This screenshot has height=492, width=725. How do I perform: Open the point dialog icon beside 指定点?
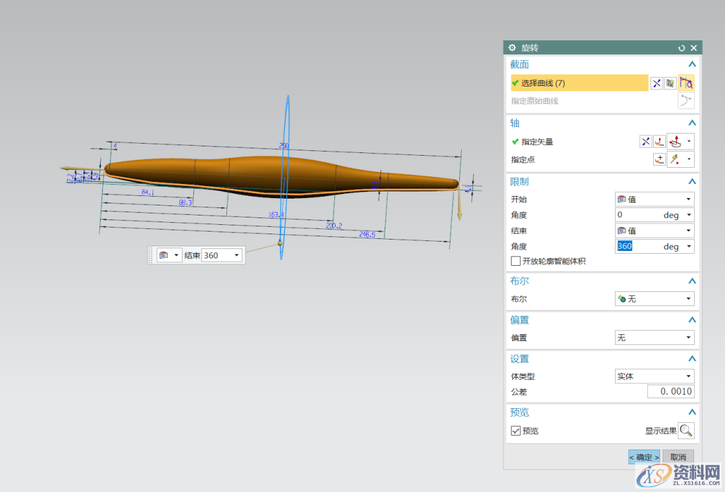click(x=659, y=160)
